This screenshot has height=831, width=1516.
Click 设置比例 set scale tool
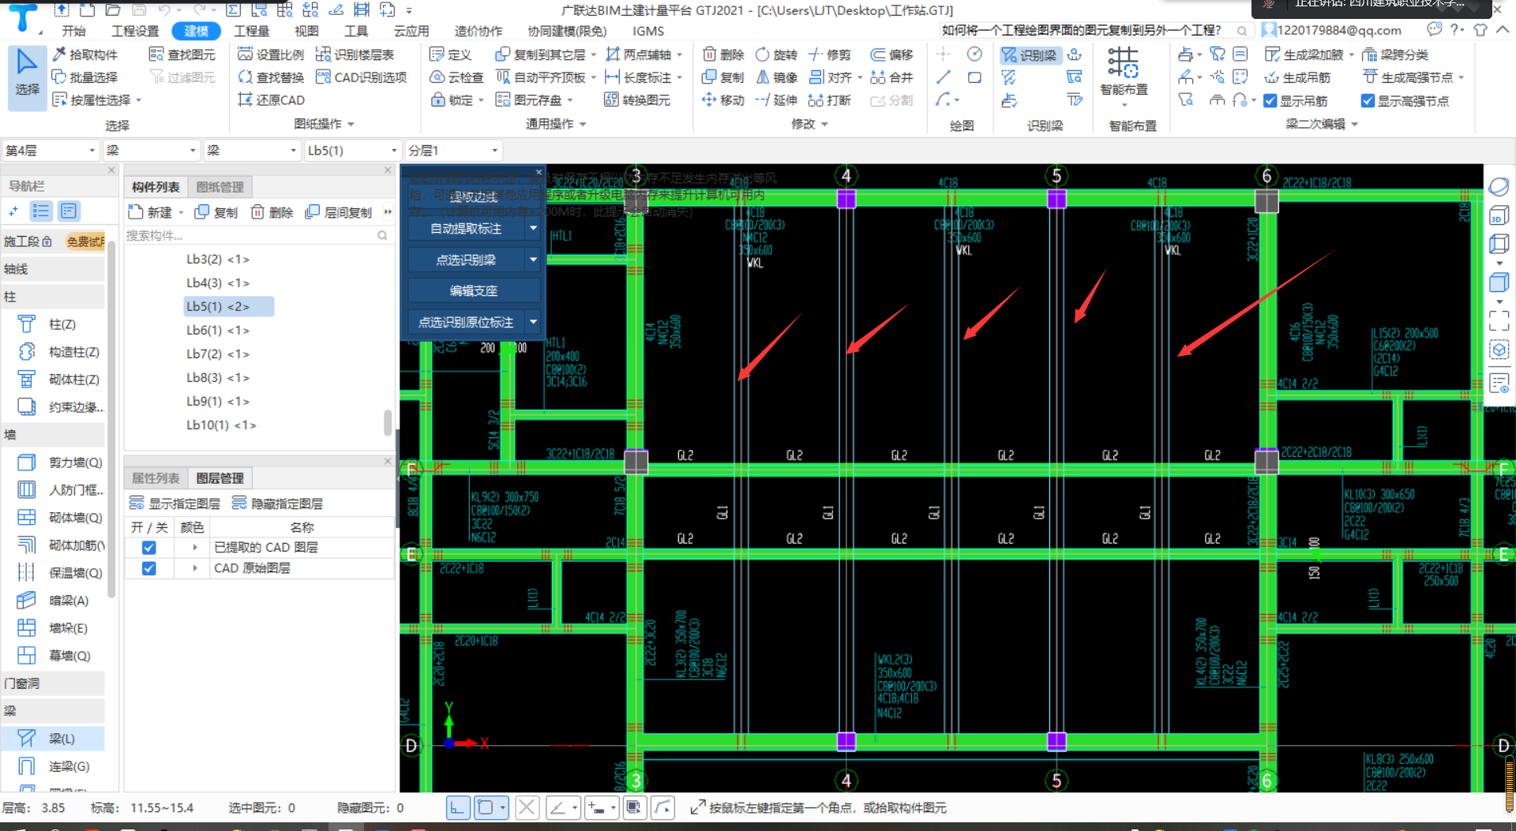click(x=271, y=54)
